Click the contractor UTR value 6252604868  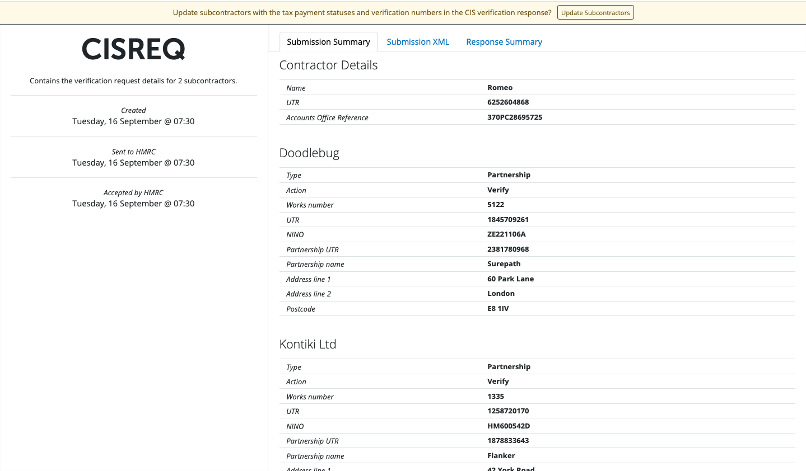[508, 102]
